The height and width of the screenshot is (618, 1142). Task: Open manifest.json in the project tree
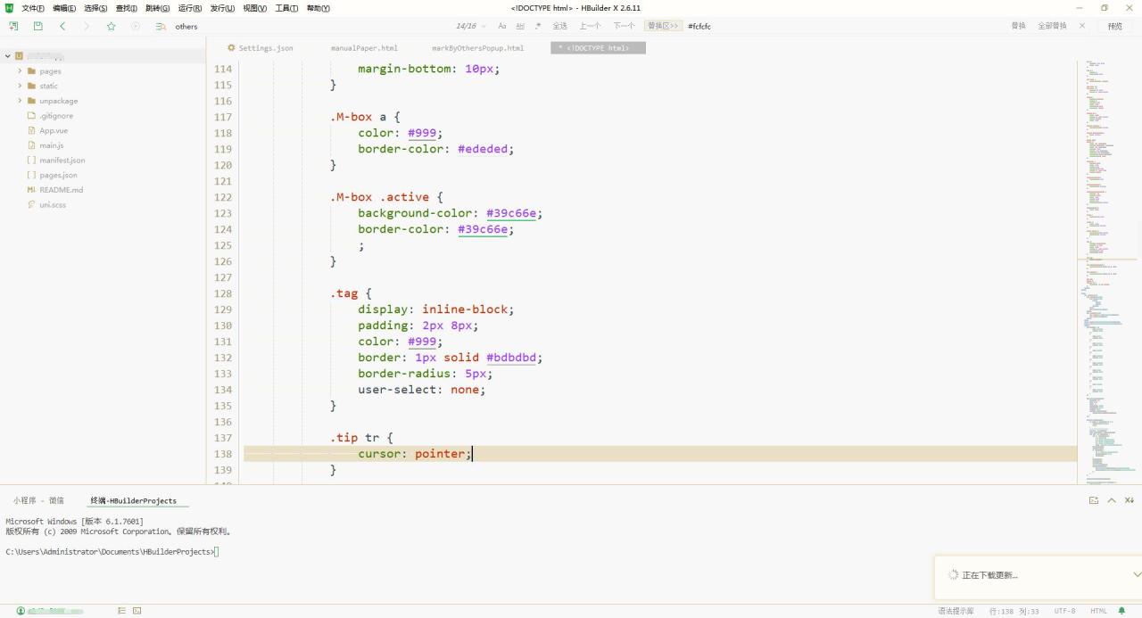62,161
